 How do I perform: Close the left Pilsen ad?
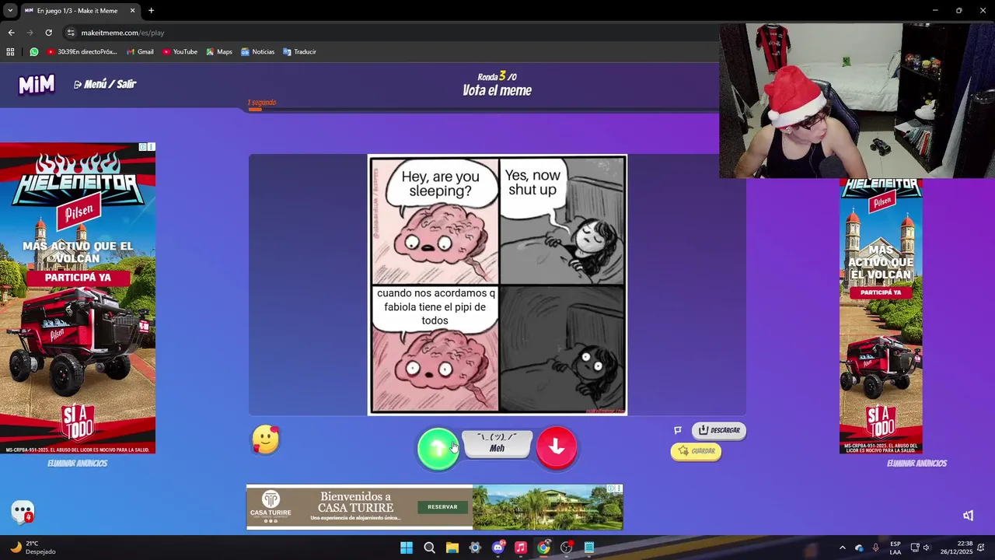(x=151, y=147)
